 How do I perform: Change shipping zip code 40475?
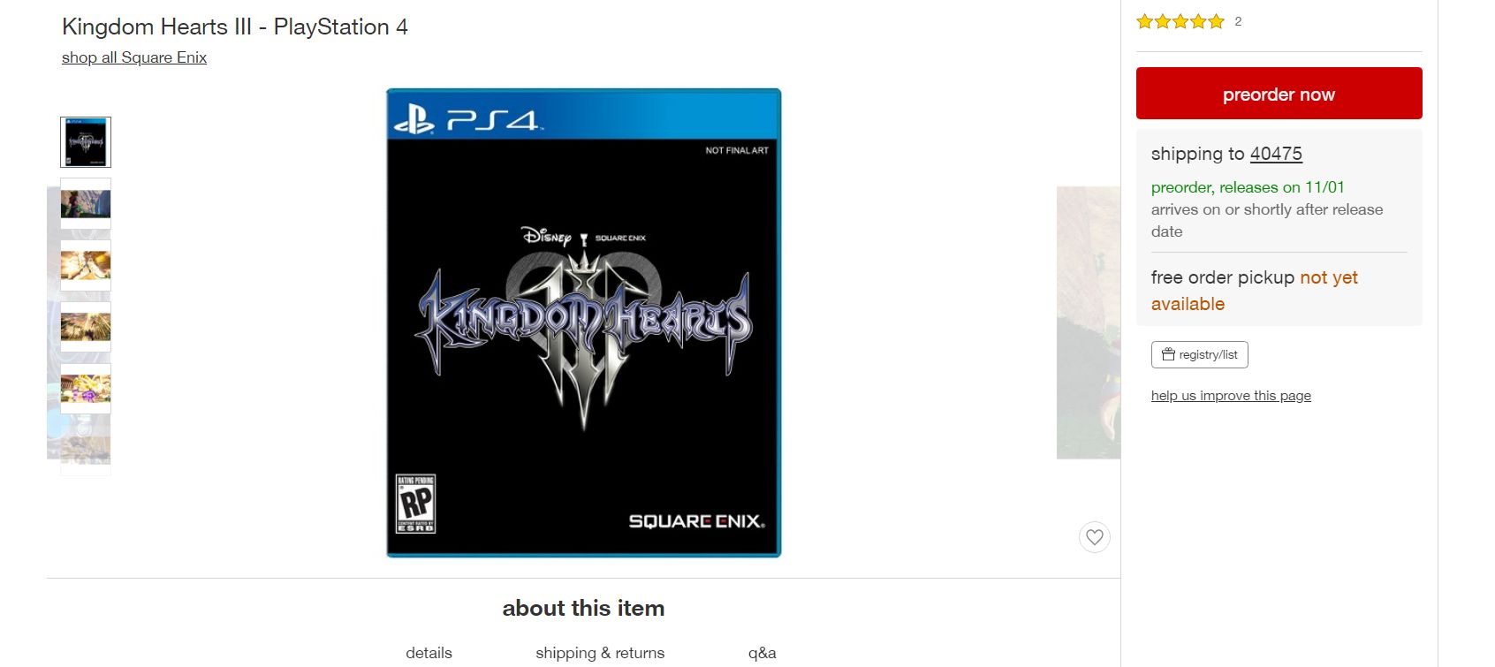click(1276, 154)
